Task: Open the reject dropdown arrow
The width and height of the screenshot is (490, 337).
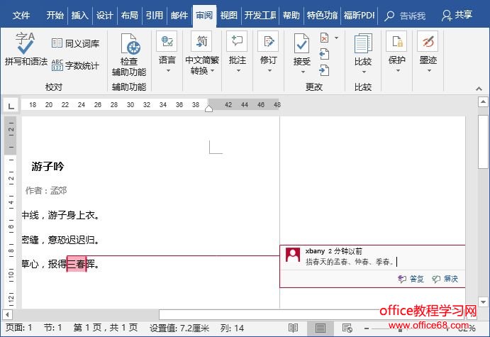Action: [x=337, y=38]
